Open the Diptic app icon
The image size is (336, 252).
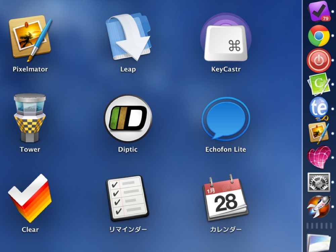(x=128, y=119)
